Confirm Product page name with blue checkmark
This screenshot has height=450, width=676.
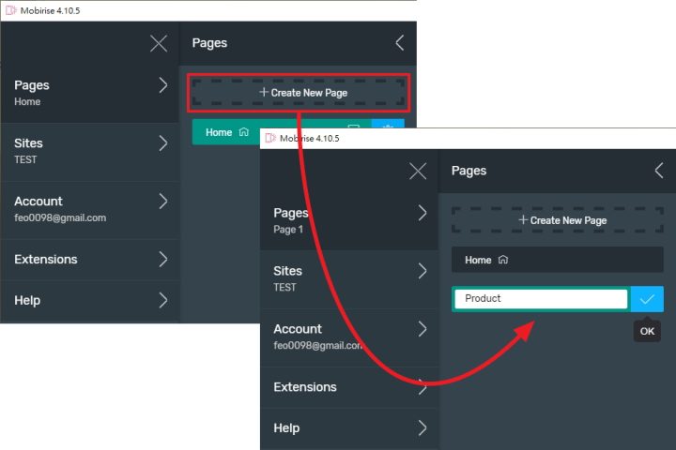pos(647,299)
